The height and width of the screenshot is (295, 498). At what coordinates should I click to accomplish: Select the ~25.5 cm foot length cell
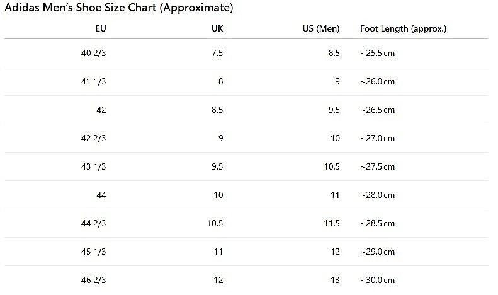coord(377,53)
